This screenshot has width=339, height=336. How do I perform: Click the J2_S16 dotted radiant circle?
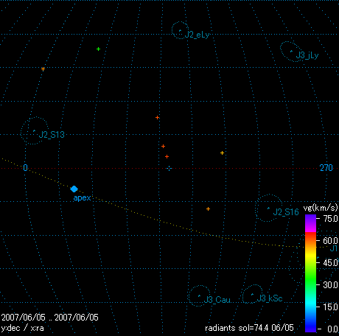coord(269,208)
